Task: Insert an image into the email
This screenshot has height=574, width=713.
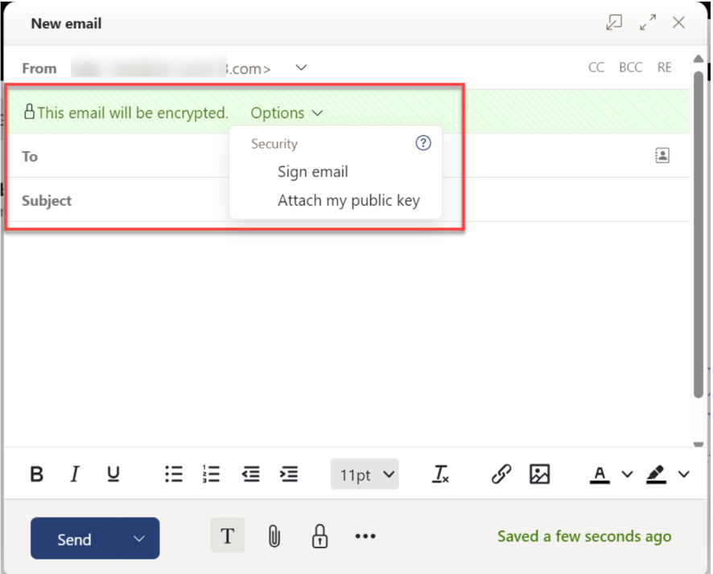Action: pos(540,474)
